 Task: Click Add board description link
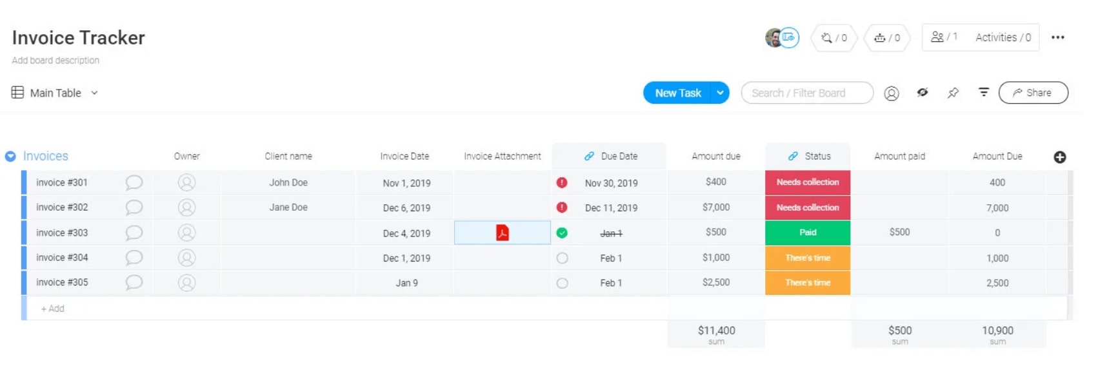pos(55,60)
